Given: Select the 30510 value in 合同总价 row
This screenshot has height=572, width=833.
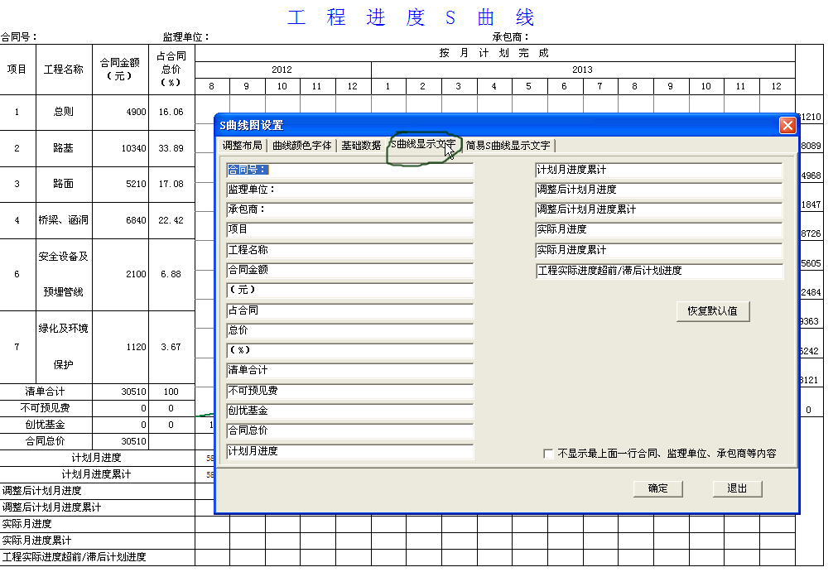Looking at the screenshot, I should coord(121,441).
